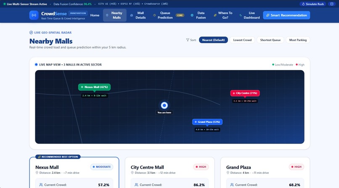Click the Smart Recommendation button
339x188 pixels.
point(286,15)
